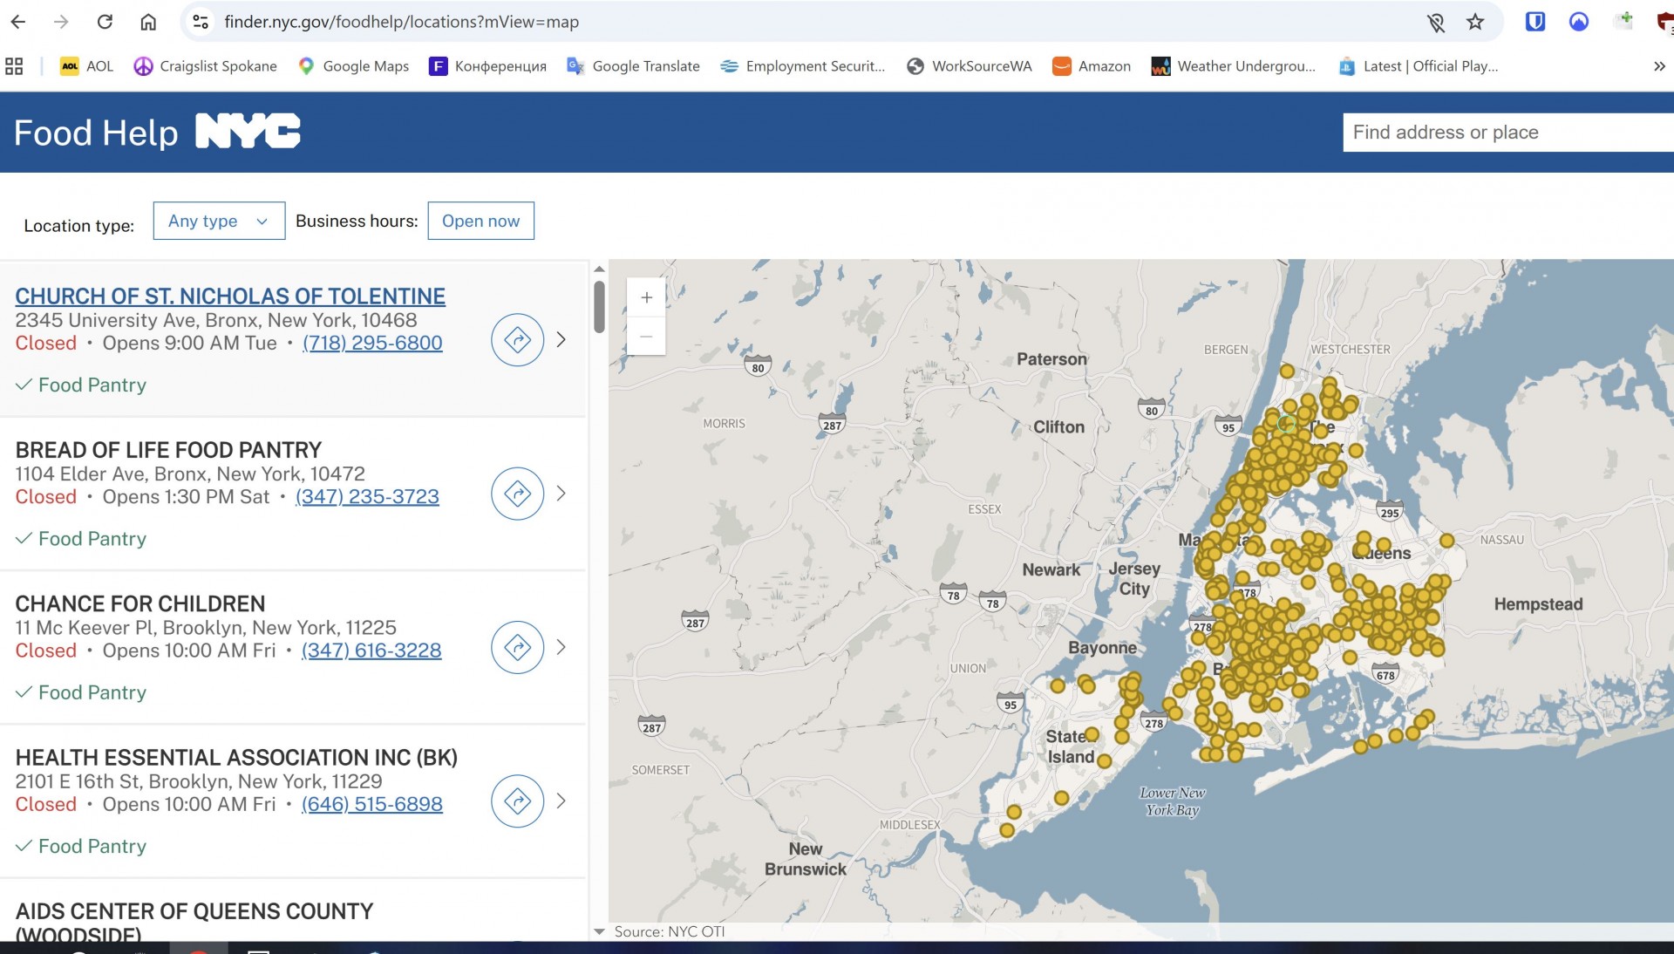
Task: Open Church of St. Nicholas of Tolentine
Action: pyautogui.click(x=230, y=296)
